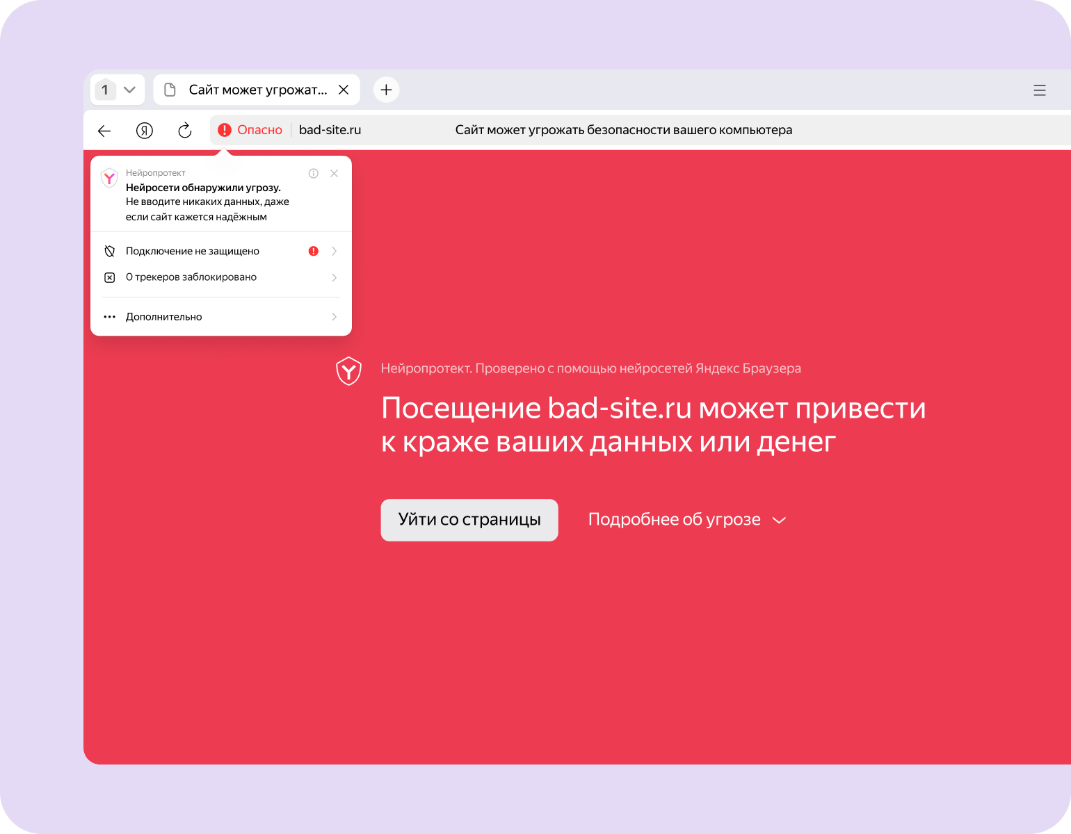Open tab group counter showing 1
The height and width of the screenshot is (834, 1071).
pos(105,90)
